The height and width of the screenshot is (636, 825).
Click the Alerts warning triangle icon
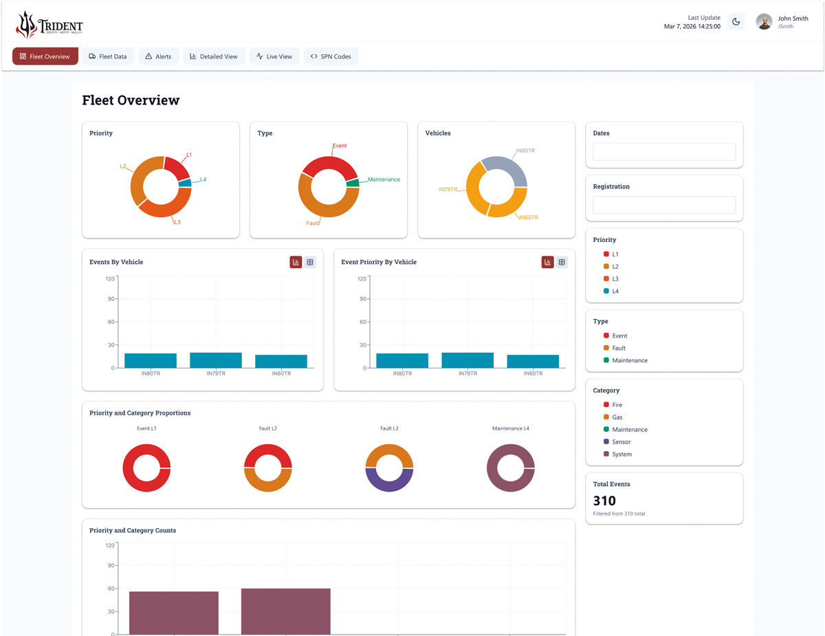[x=148, y=56]
